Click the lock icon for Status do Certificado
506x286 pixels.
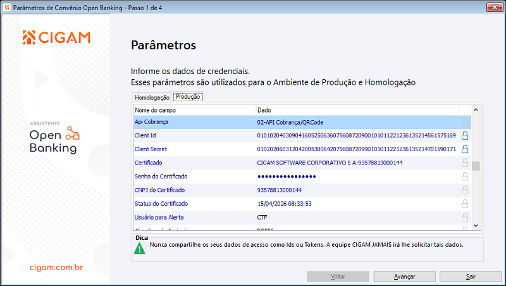pos(465,204)
